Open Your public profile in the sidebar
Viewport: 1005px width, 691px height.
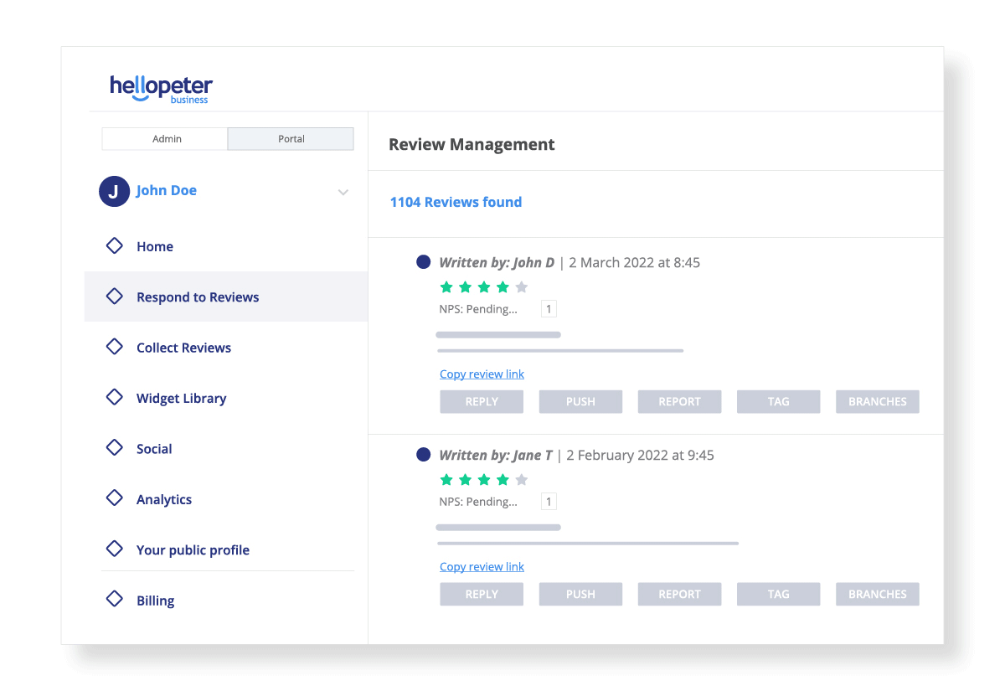coord(115,549)
